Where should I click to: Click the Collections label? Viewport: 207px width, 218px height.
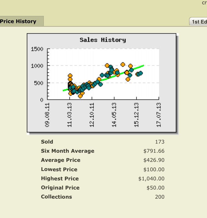pyautogui.click(x=57, y=197)
